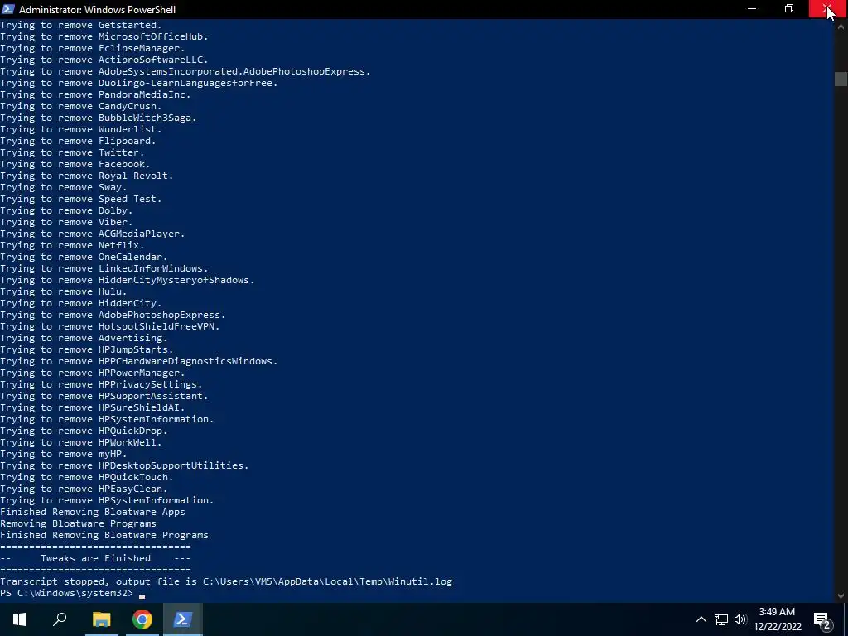Click the 'Trying to remove myHP.' line
848x636 pixels.
(x=63, y=454)
